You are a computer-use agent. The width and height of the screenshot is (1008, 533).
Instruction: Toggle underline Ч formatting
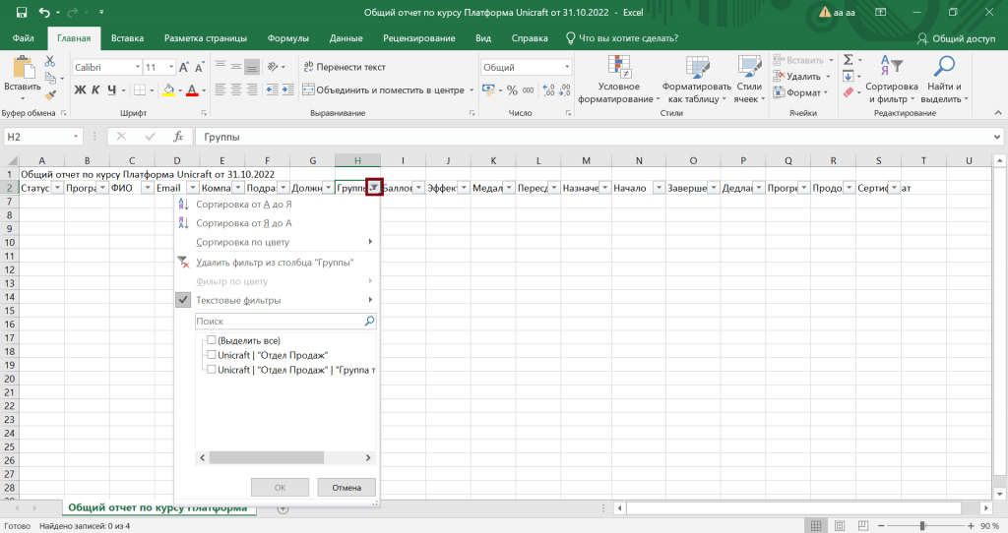[x=112, y=89]
